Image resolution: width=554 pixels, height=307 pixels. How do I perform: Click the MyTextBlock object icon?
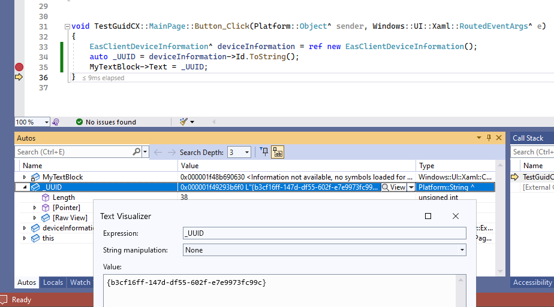point(35,177)
